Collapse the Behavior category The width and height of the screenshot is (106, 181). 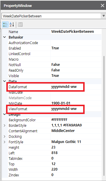[5, 37]
